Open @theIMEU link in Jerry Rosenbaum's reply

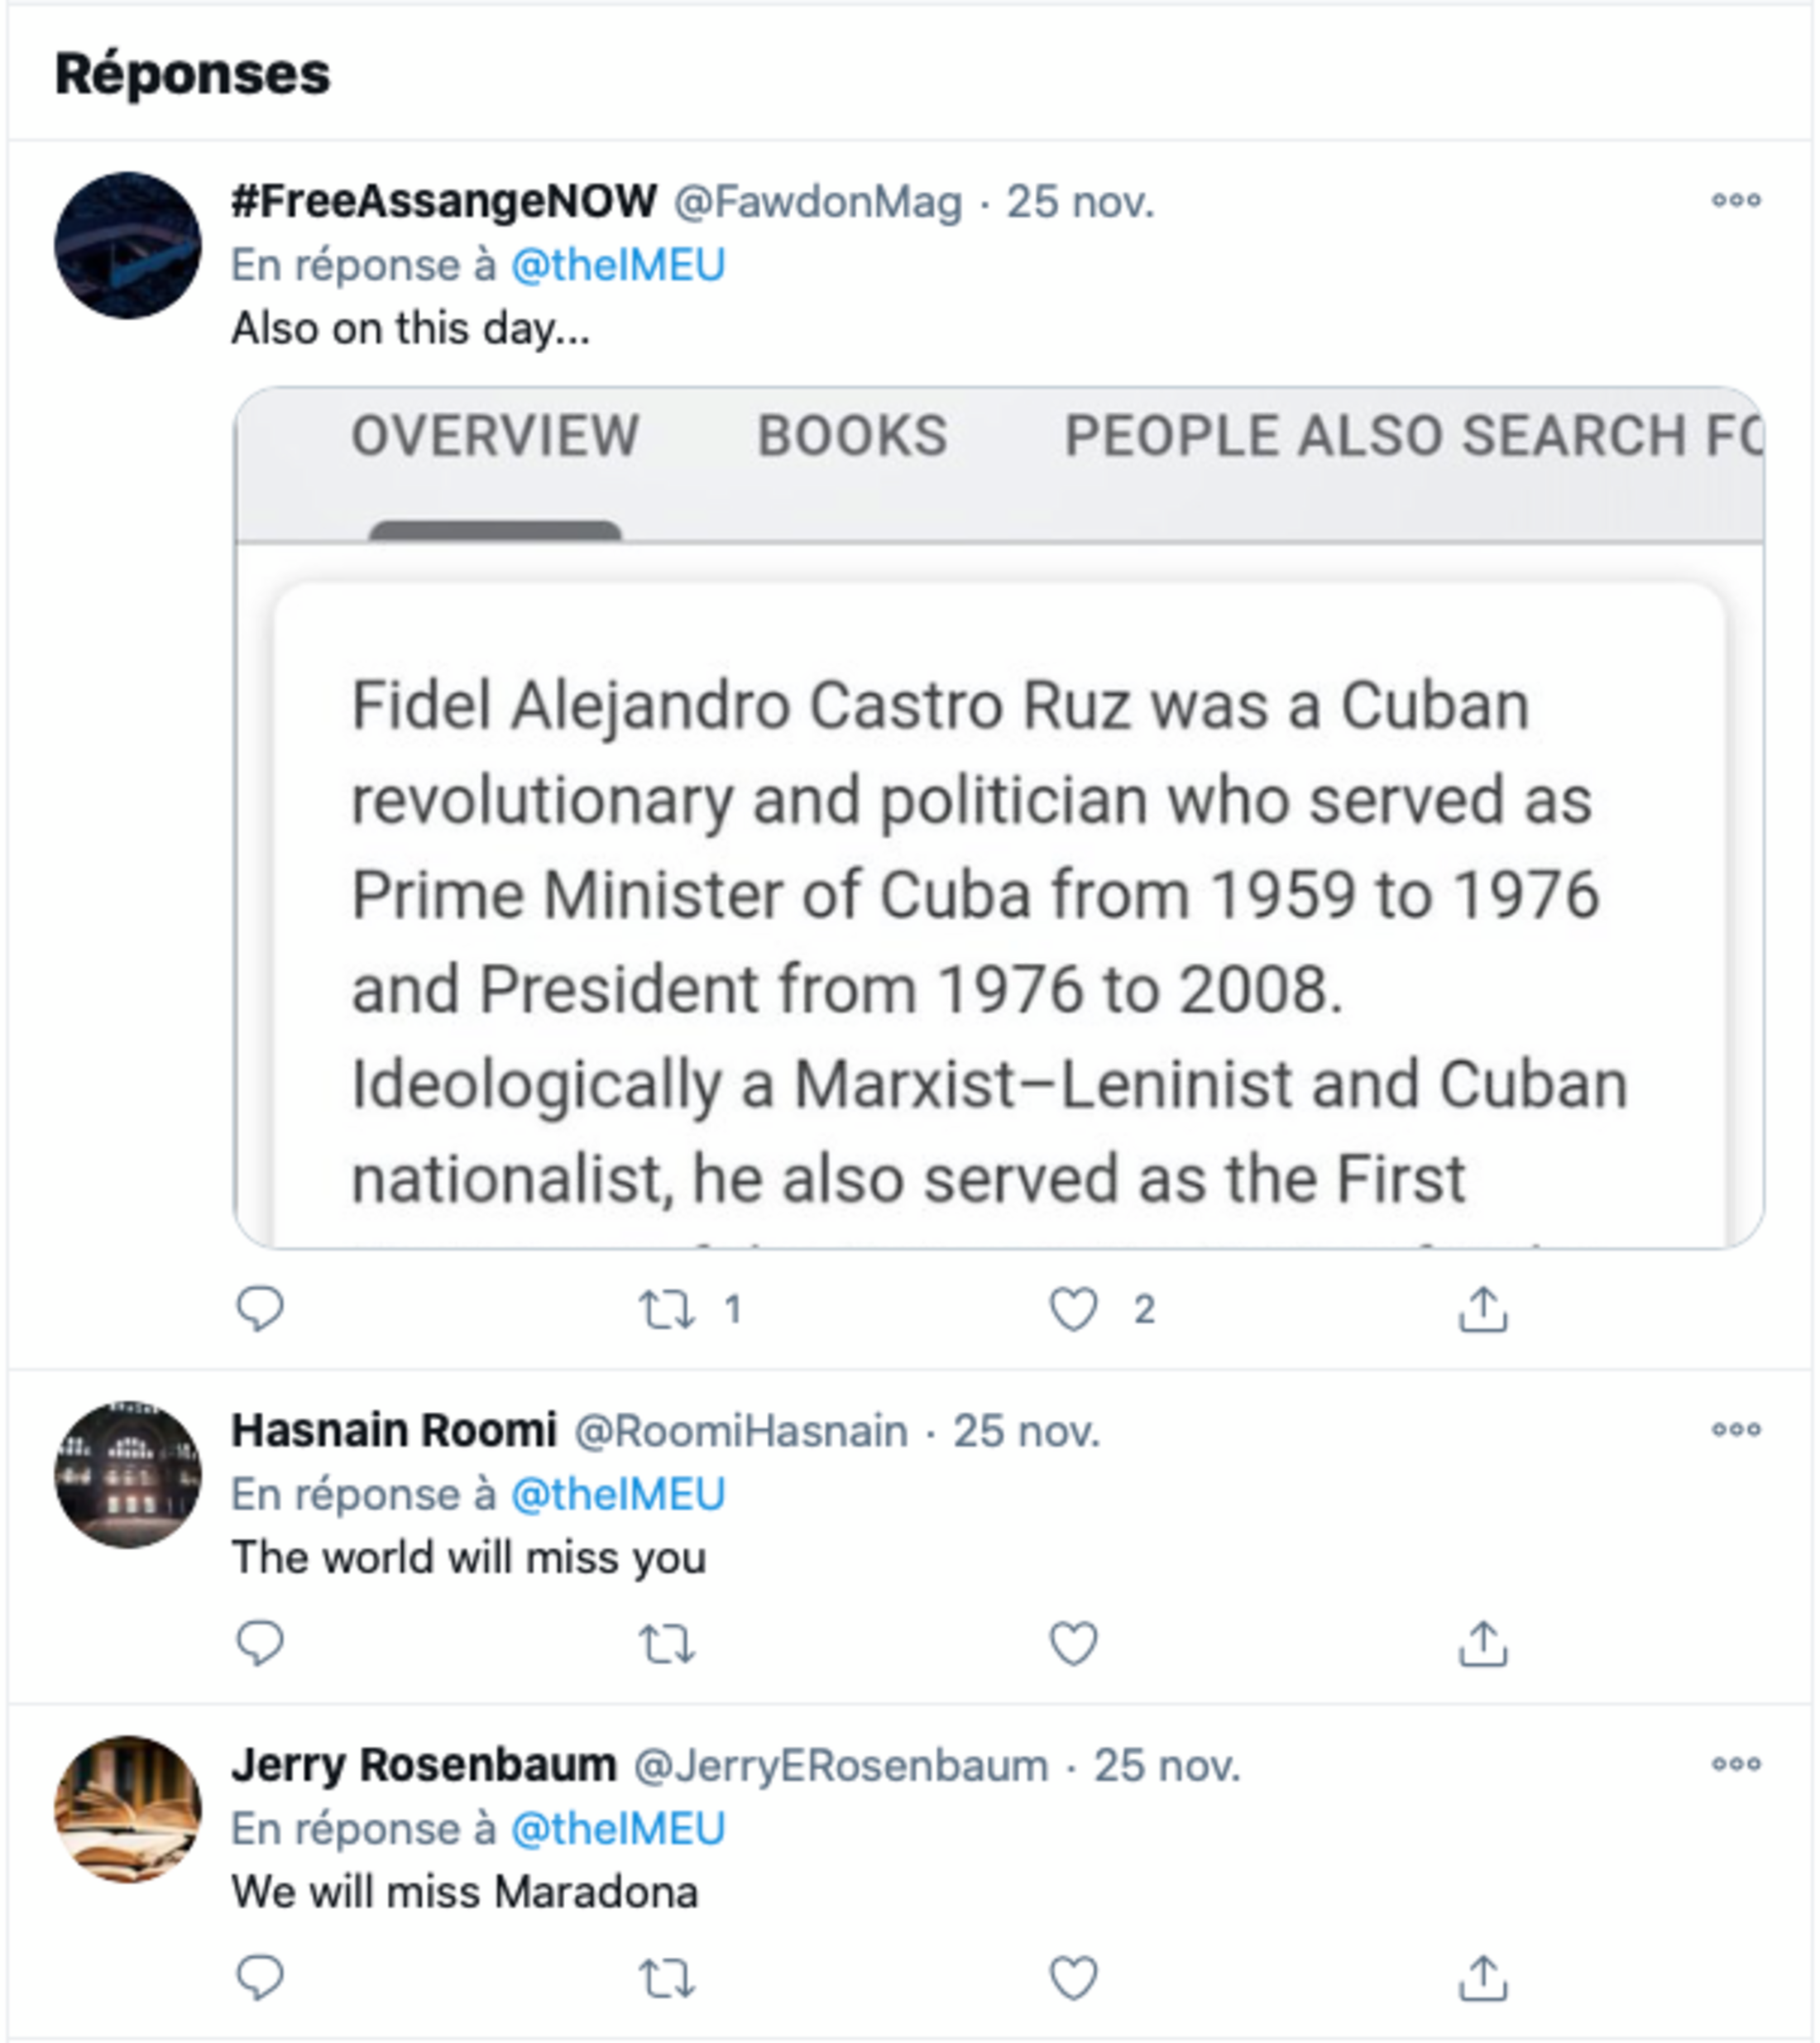617,1828
